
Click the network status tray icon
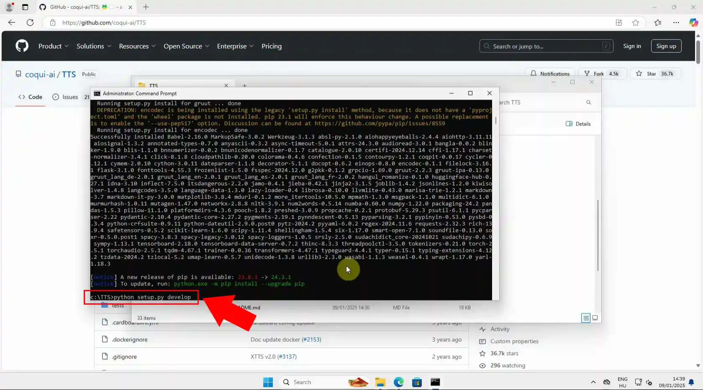[638, 382]
